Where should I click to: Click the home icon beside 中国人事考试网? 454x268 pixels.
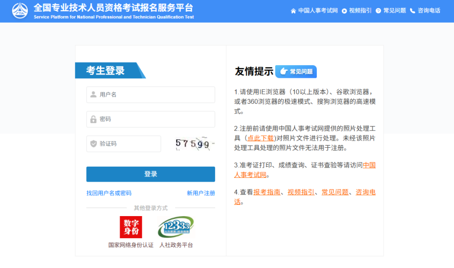tap(293, 11)
